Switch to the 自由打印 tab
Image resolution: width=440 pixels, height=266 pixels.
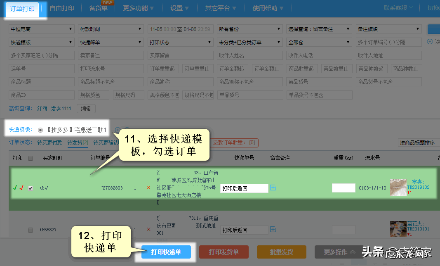point(62,7)
